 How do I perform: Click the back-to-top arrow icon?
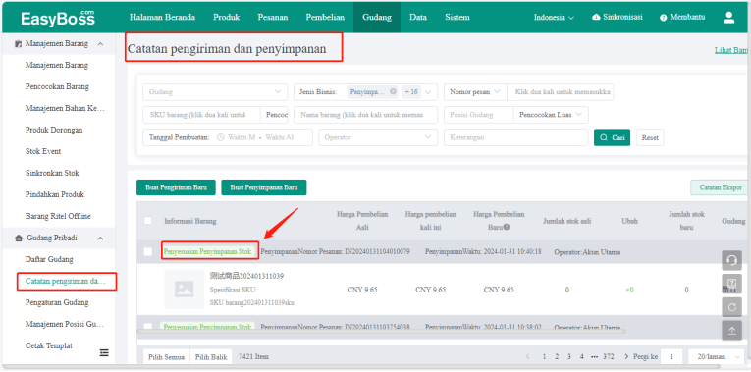pyautogui.click(x=731, y=331)
